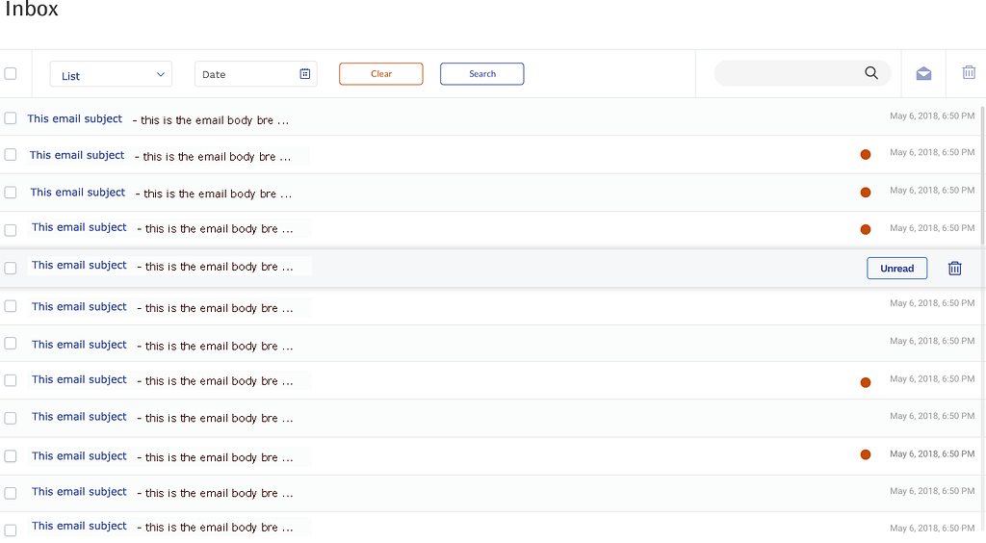Click the open envelope mark-read icon
This screenshot has height=543, width=986.
click(x=923, y=73)
